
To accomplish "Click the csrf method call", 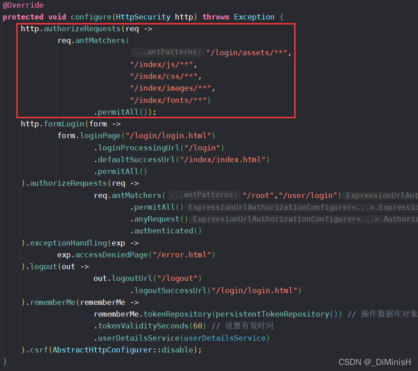I will tap(39, 350).
